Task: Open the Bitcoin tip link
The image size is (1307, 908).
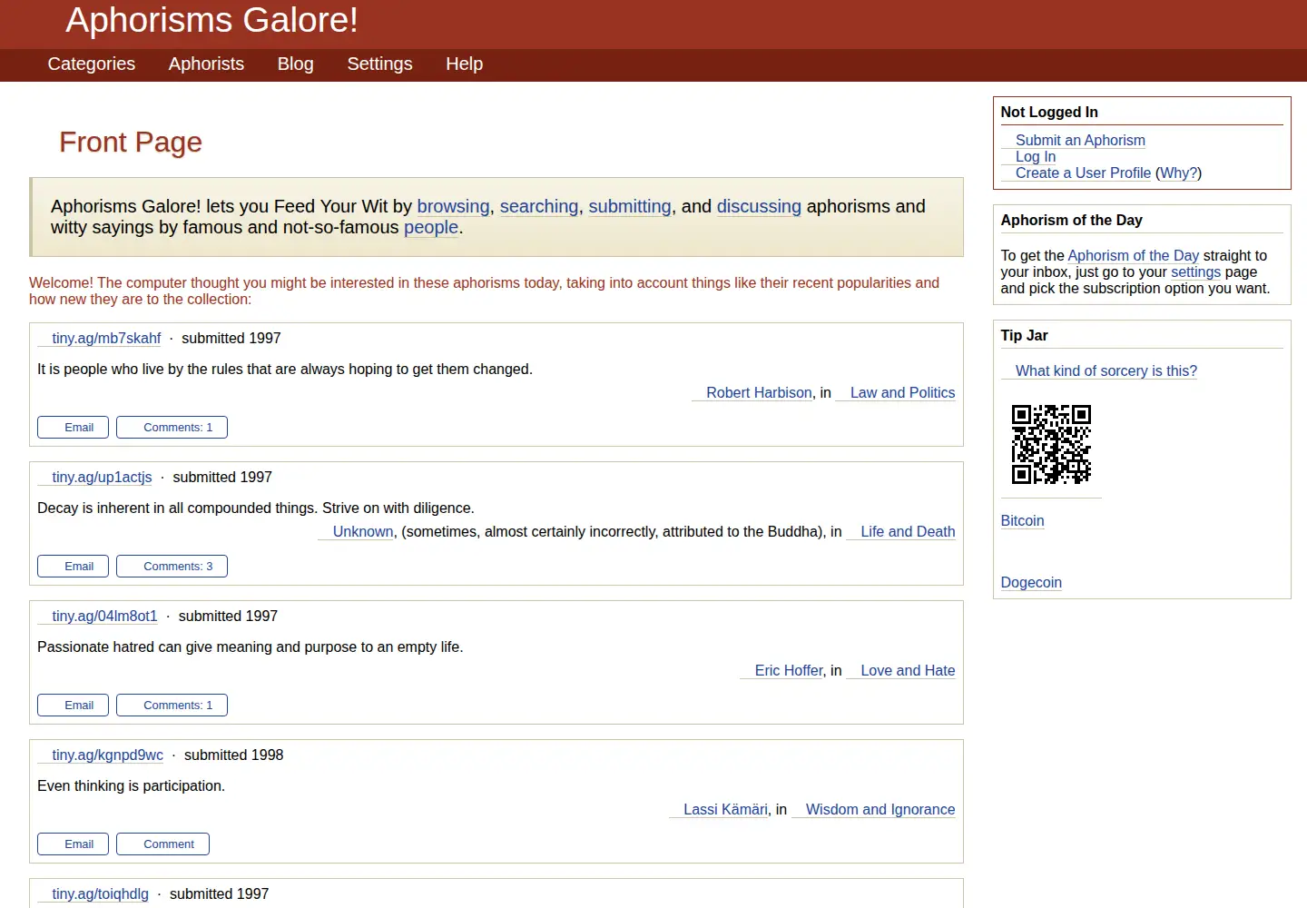Action: tap(1022, 520)
